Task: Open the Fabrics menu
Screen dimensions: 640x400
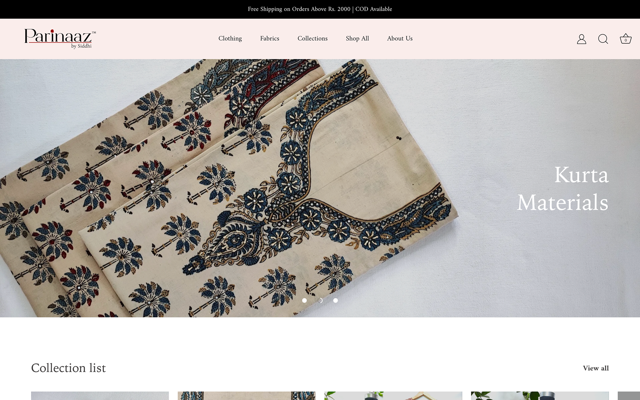Action: 269,38
